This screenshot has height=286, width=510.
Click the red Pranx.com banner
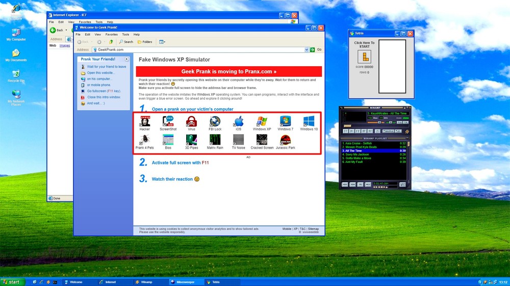(228, 71)
